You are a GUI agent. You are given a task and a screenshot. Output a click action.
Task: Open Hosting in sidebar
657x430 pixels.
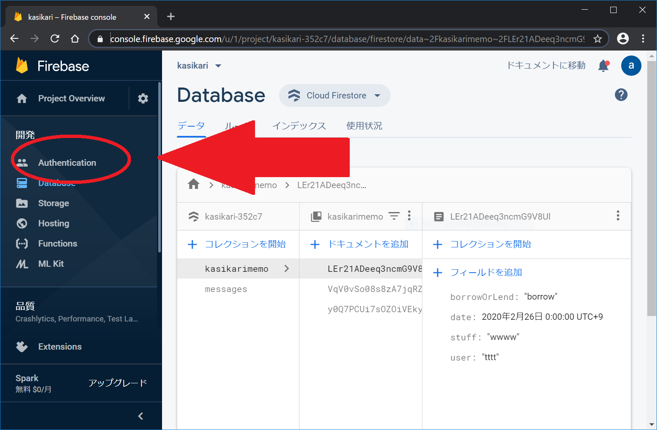[x=53, y=223]
